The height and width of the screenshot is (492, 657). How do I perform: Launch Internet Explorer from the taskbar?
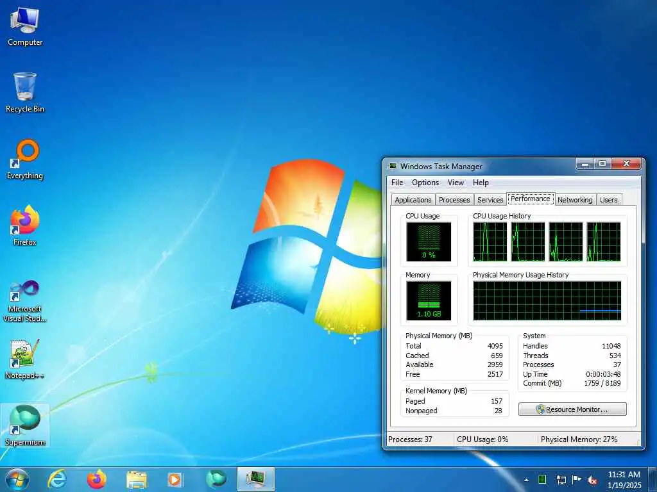point(57,479)
